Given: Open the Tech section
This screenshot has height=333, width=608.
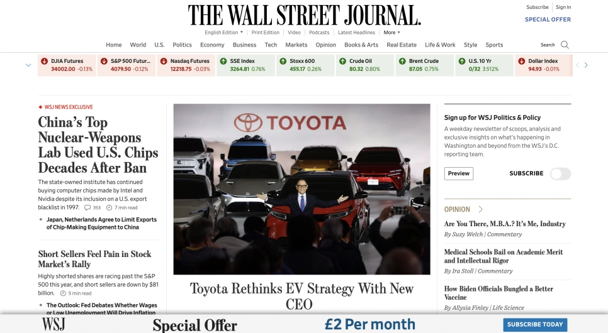Looking at the screenshot, I should (x=271, y=45).
